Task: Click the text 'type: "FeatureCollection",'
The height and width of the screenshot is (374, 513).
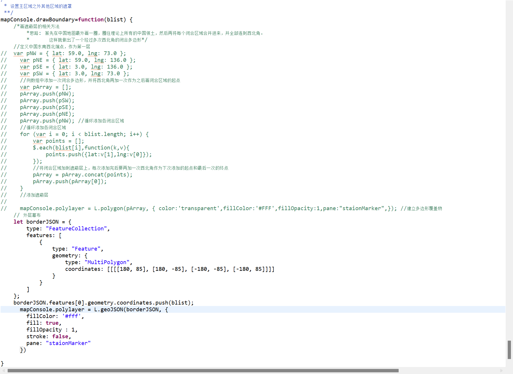Action: coord(68,229)
